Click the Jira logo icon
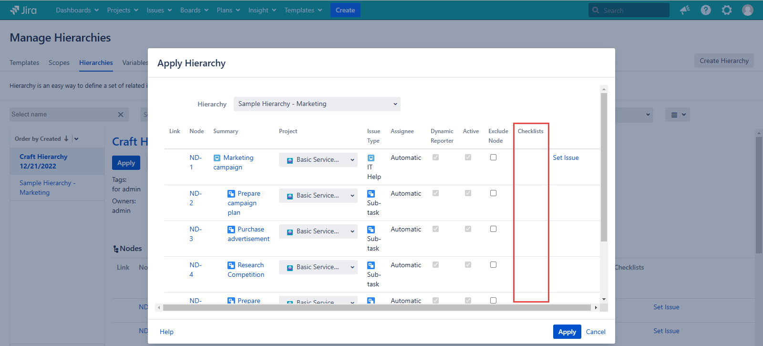763x346 pixels. pos(15,10)
